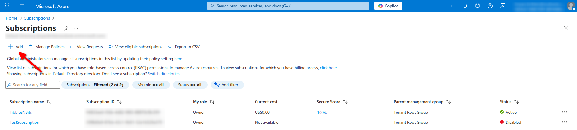Open the Azure portal apps grid icon
This screenshot has height=130, width=577.
[7, 6]
